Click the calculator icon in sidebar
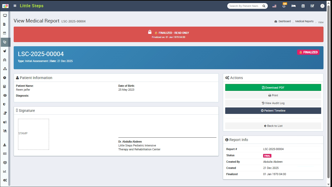Viewport: 332px width, 187px height. [5, 87]
